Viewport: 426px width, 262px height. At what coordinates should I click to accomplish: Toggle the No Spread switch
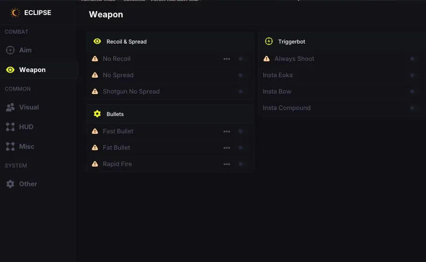pos(240,75)
